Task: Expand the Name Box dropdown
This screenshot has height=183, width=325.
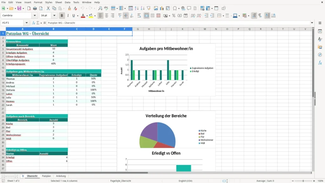Action: pyautogui.click(x=27, y=23)
